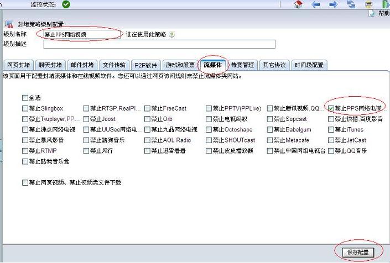Go forward using the right arrow icon
Image resolution: width=390 pixels, height=263 pixels.
334,4
